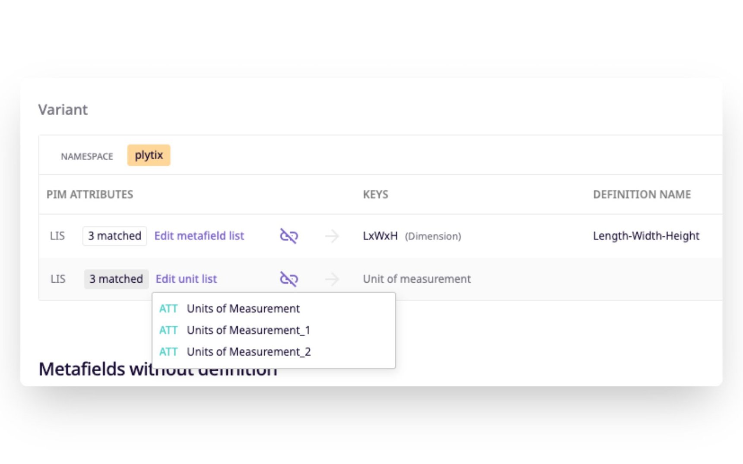The image size is (743, 464).
Task: Click the Metafields without definition heading
Action: [158, 368]
